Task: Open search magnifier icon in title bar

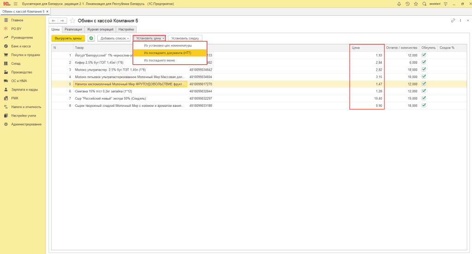Action: [x=424, y=4]
